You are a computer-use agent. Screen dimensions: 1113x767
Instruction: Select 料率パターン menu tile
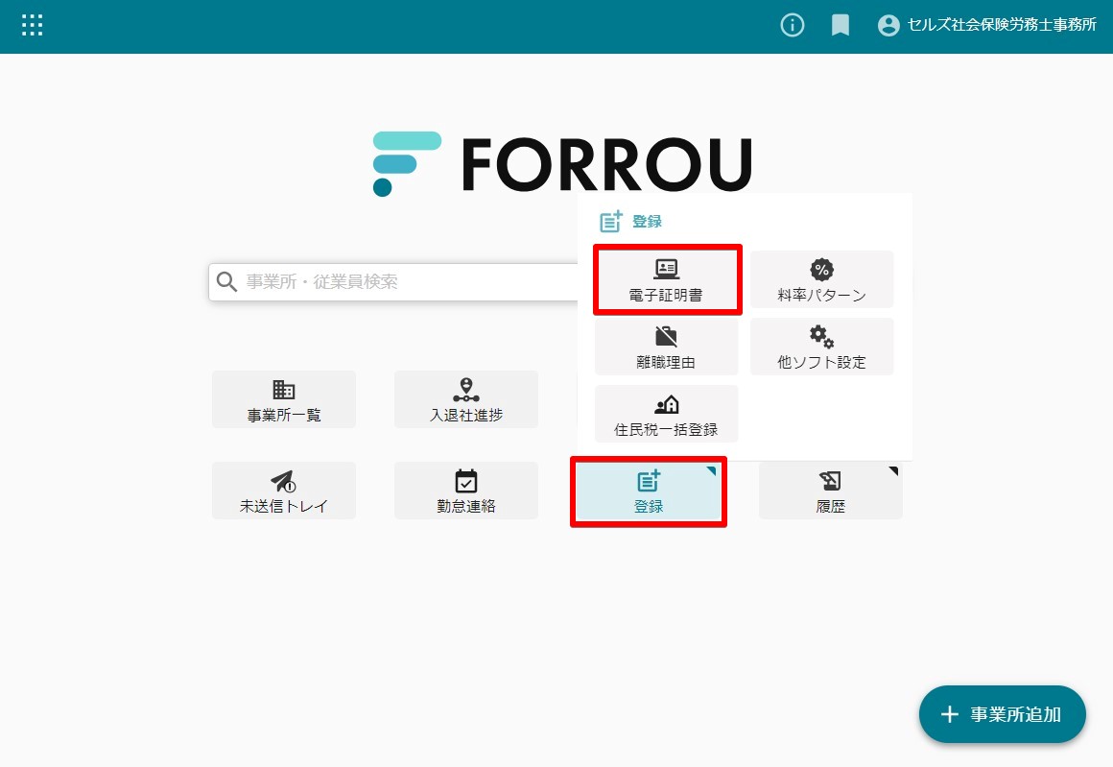point(822,279)
